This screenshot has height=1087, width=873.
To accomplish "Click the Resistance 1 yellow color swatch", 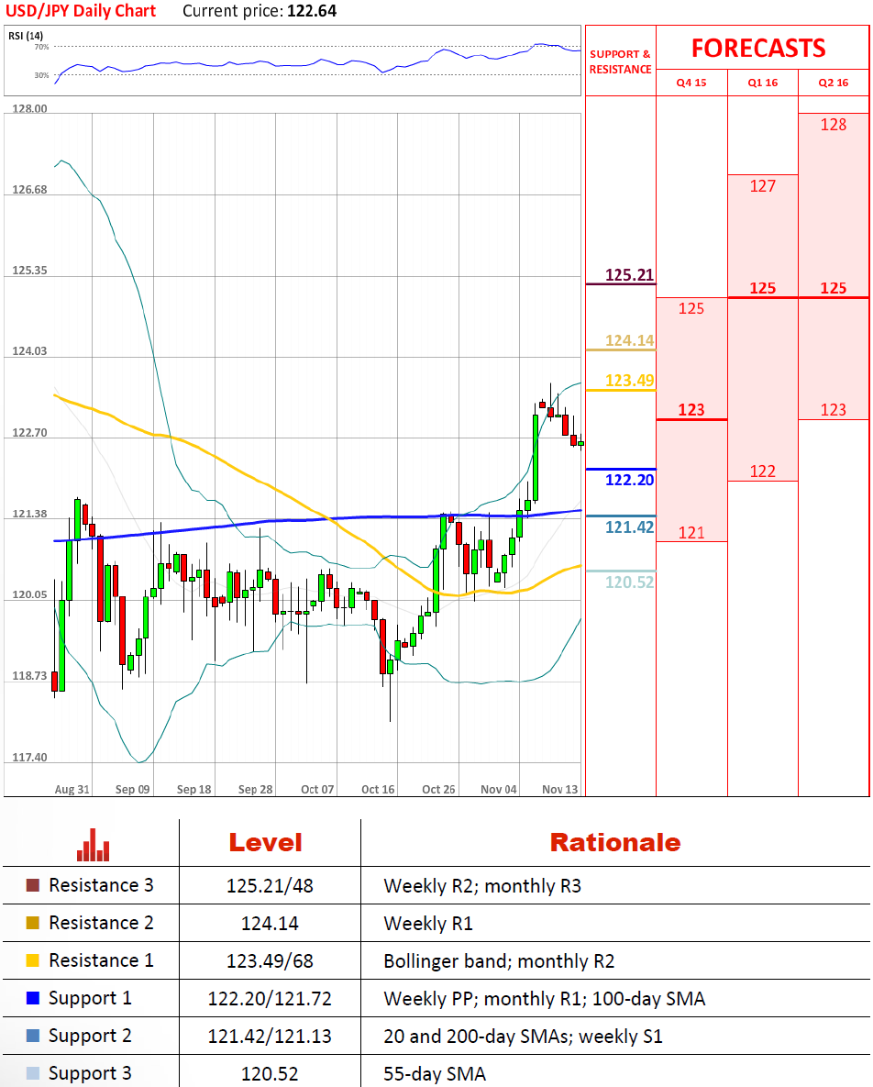I will tap(33, 961).
